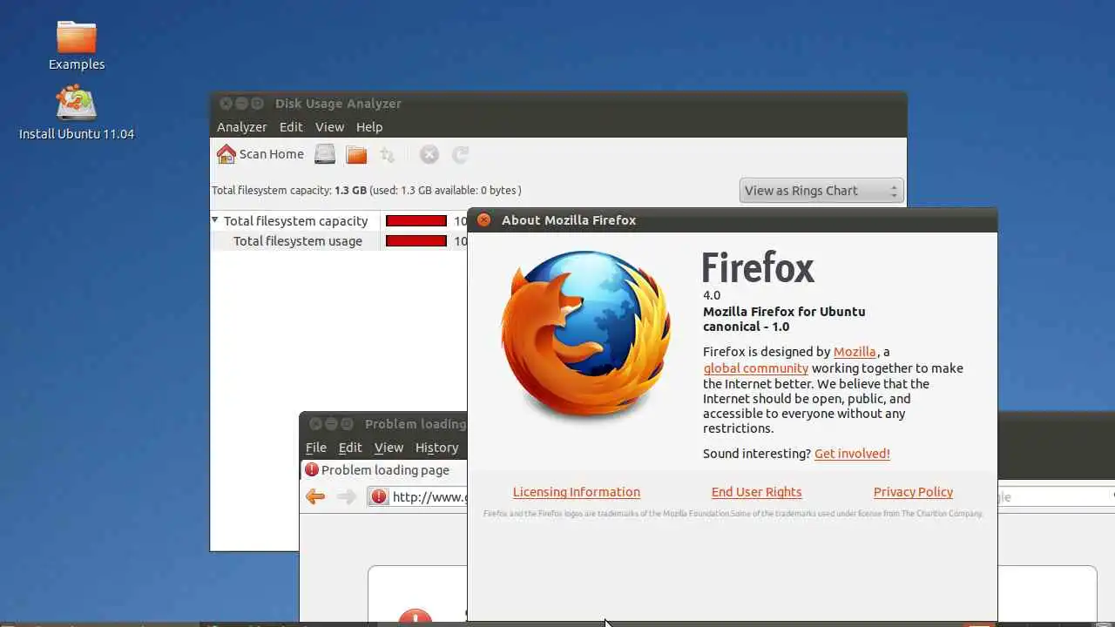1115x627 pixels.
Task: Close the Problem loading Firefox window
Action: (315, 424)
